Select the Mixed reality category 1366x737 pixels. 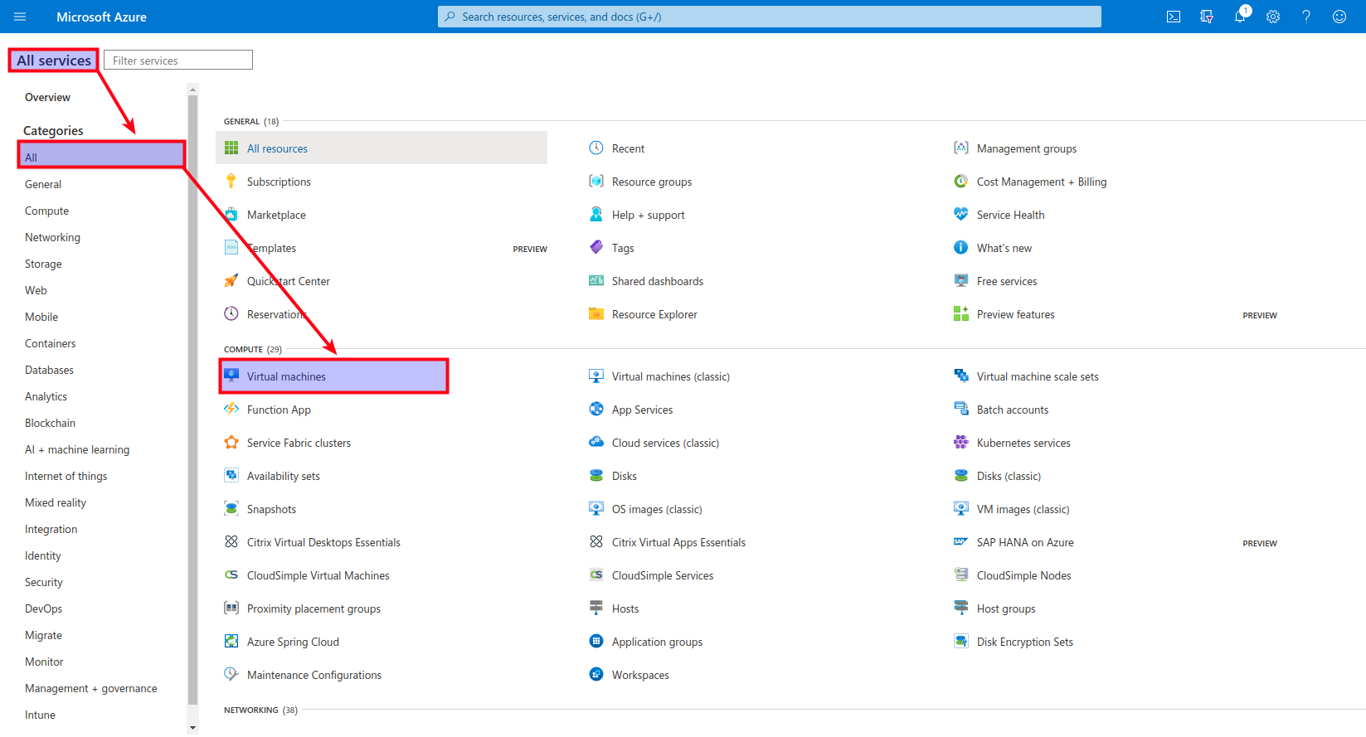pos(56,502)
